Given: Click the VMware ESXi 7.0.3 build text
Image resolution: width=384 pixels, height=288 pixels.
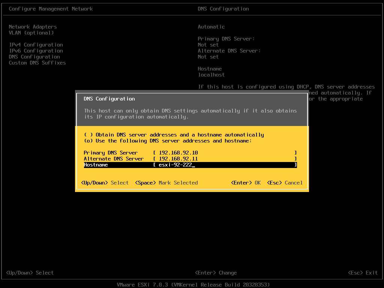Looking at the screenshot, I should click(x=193, y=285).
